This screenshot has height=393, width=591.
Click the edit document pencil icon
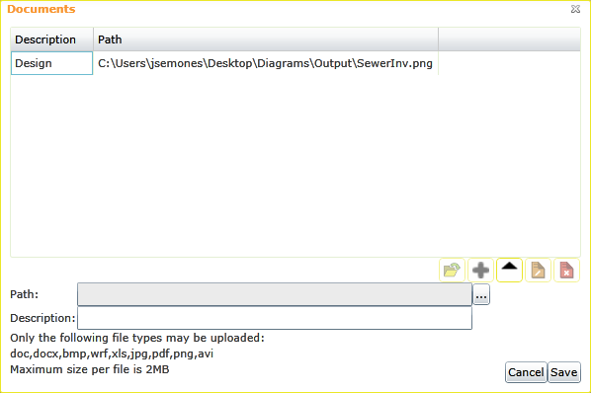coord(538,270)
